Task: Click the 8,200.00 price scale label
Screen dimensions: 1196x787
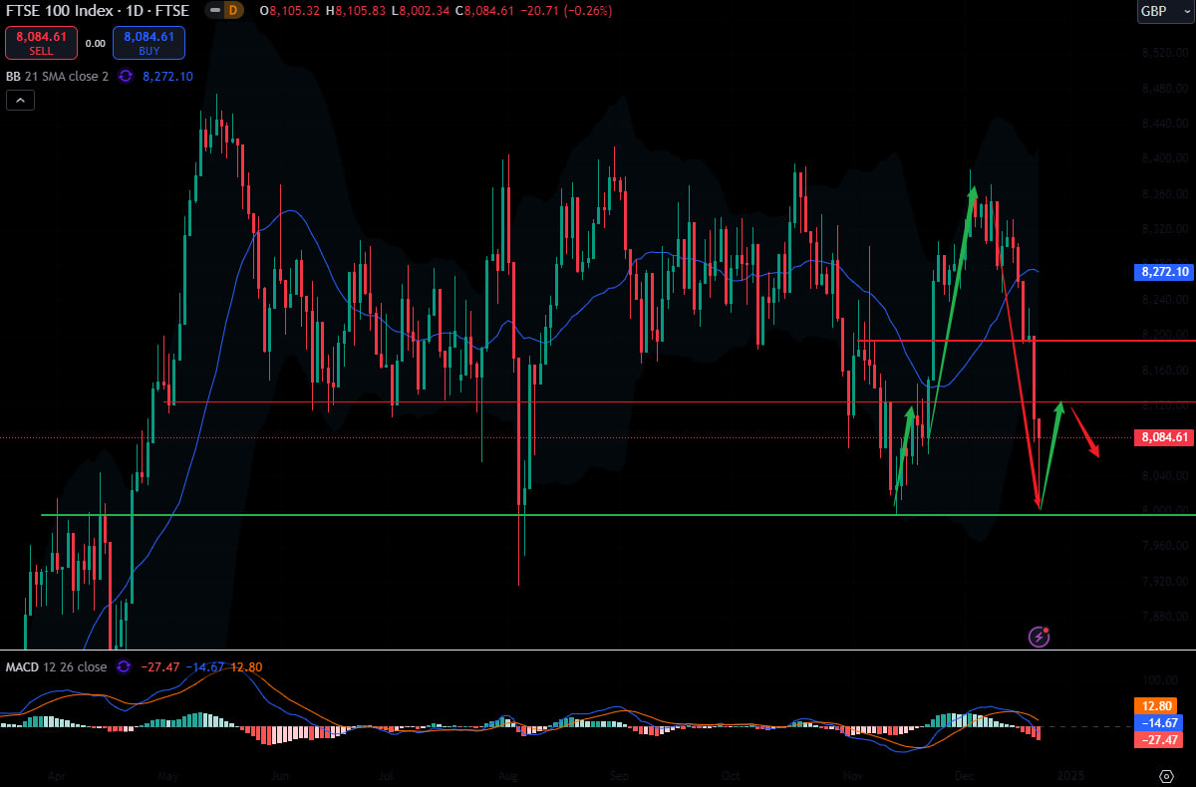Action: coord(1166,334)
